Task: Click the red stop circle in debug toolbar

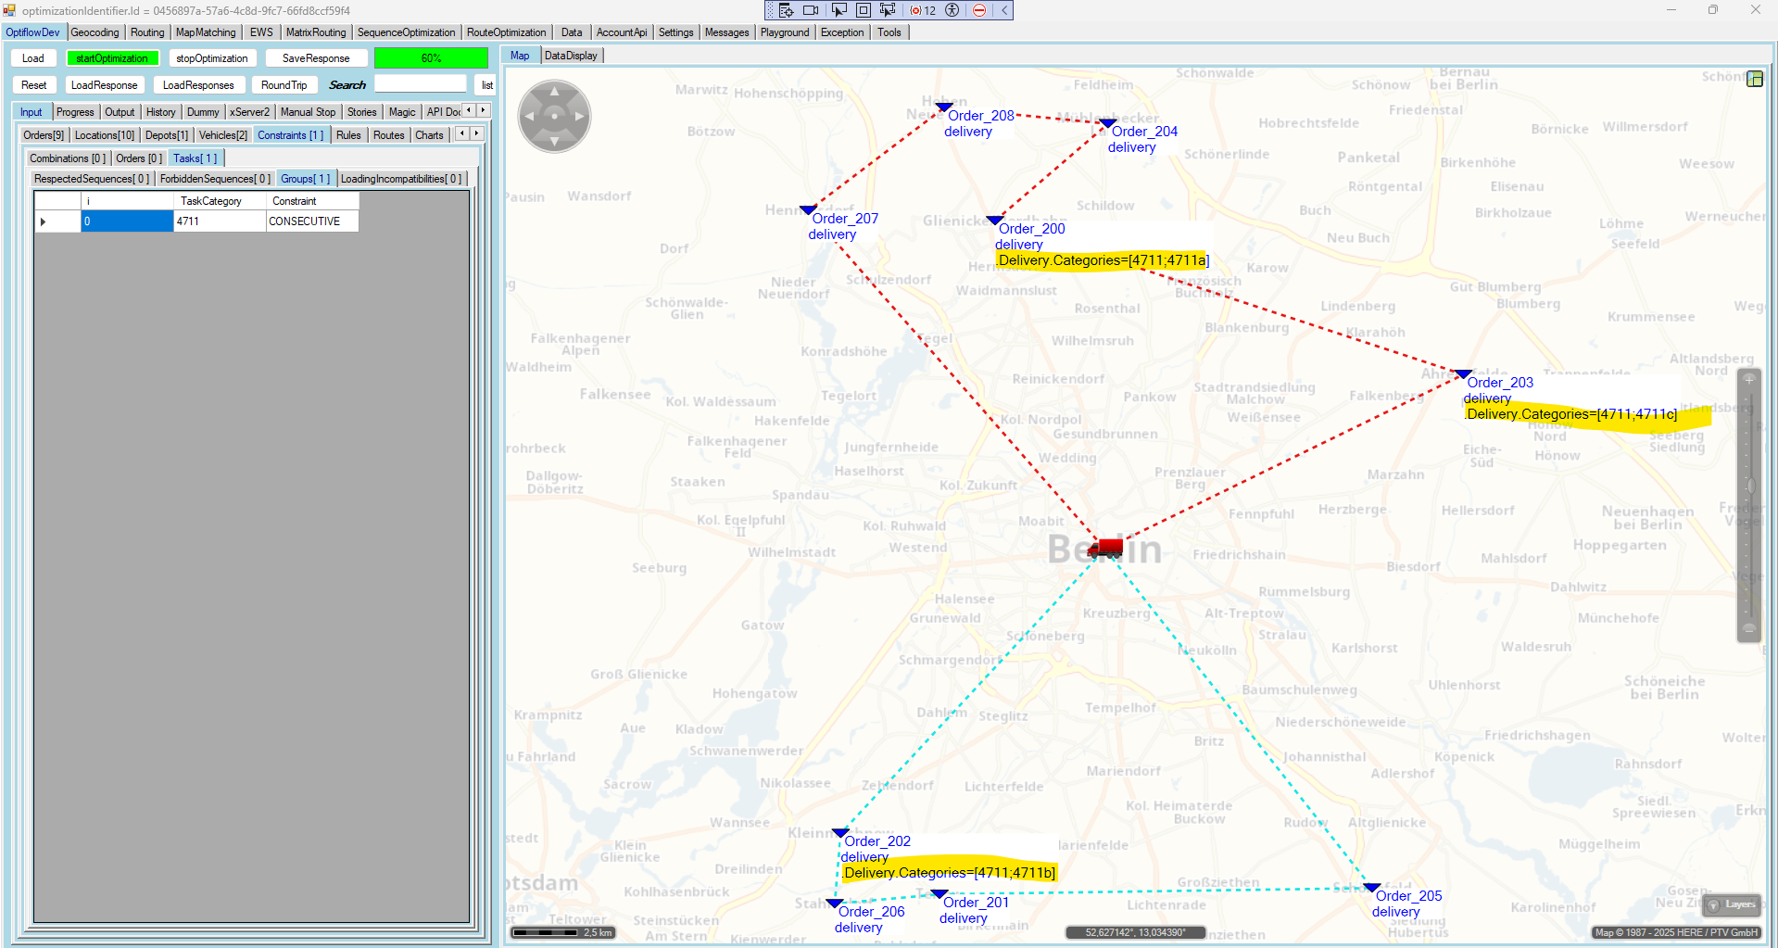Action: click(x=979, y=10)
